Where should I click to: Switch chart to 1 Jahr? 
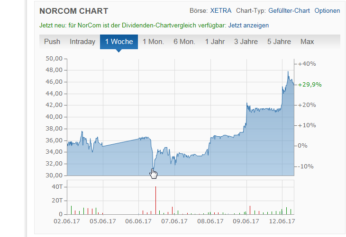click(x=215, y=42)
